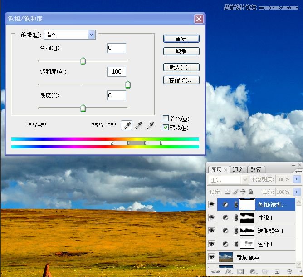Toggle lock all padlock icon
303x277 pixels.
(x=251, y=192)
